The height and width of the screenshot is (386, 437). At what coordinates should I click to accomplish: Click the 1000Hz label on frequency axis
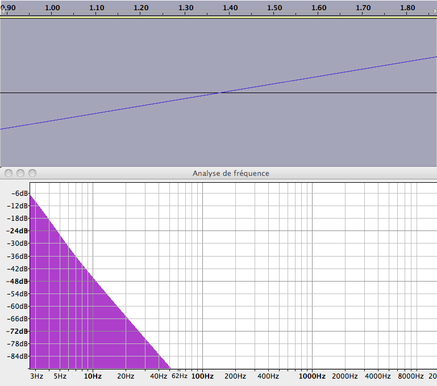(312, 376)
